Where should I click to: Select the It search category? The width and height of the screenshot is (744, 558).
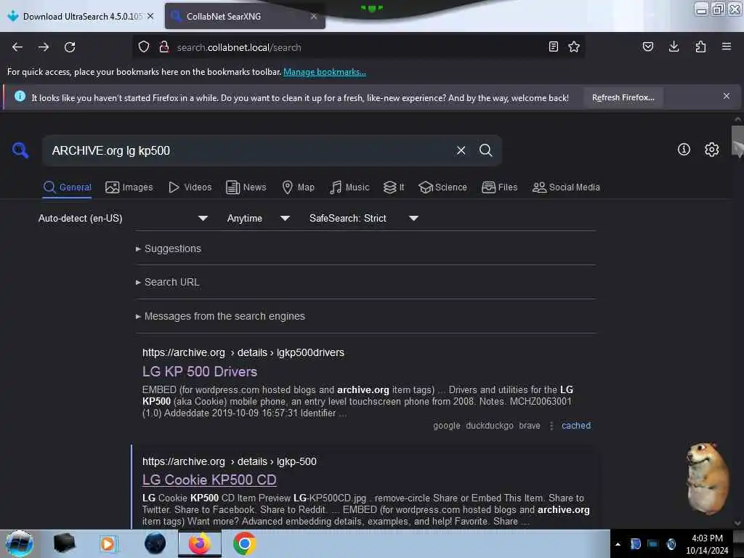coord(394,187)
